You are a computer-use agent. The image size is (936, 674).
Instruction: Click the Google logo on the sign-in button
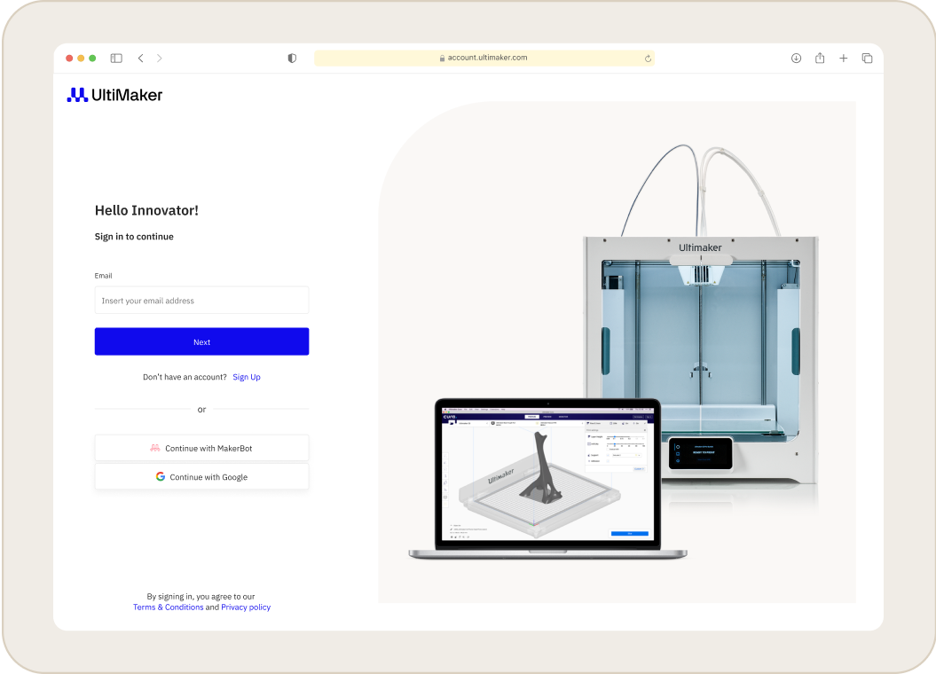click(160, 476)
